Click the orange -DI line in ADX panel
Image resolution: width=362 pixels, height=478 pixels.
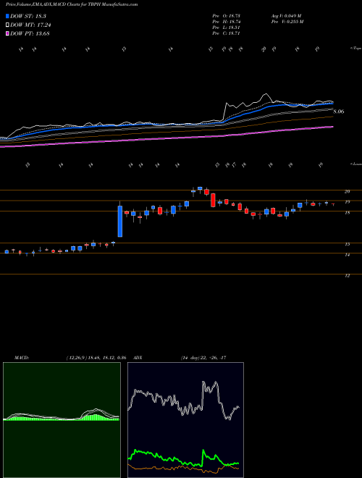pos(183,469)
